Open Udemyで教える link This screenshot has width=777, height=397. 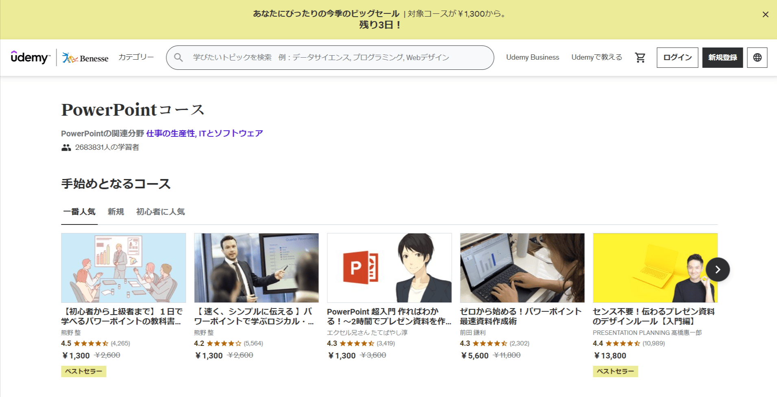tap(596, 57)
